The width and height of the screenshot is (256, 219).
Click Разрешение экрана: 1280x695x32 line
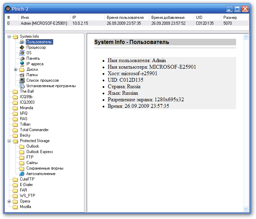tap(146, 100)
